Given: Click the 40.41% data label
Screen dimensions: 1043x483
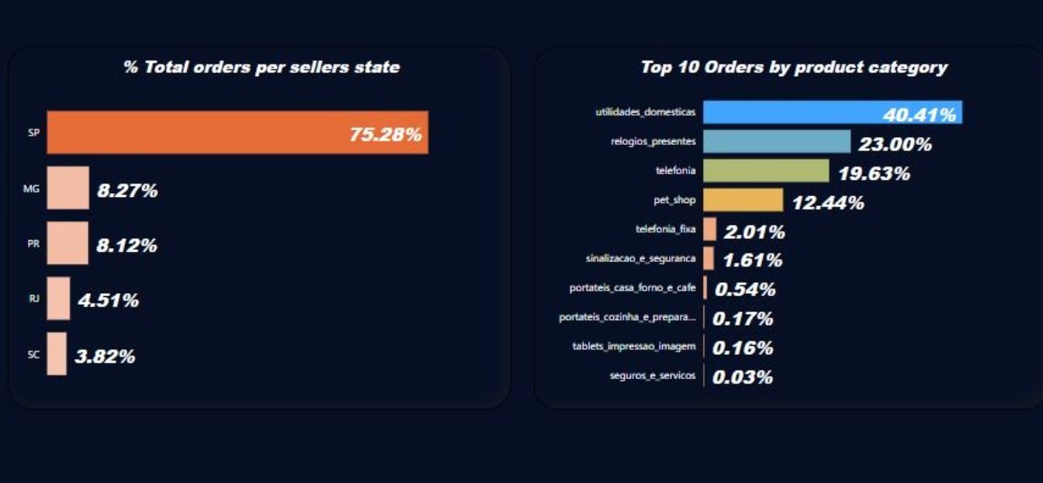Looking at the screenshot, I should click(x=920, y=115).
